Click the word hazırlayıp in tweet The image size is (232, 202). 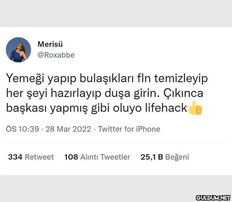click(x=76, y=93)
